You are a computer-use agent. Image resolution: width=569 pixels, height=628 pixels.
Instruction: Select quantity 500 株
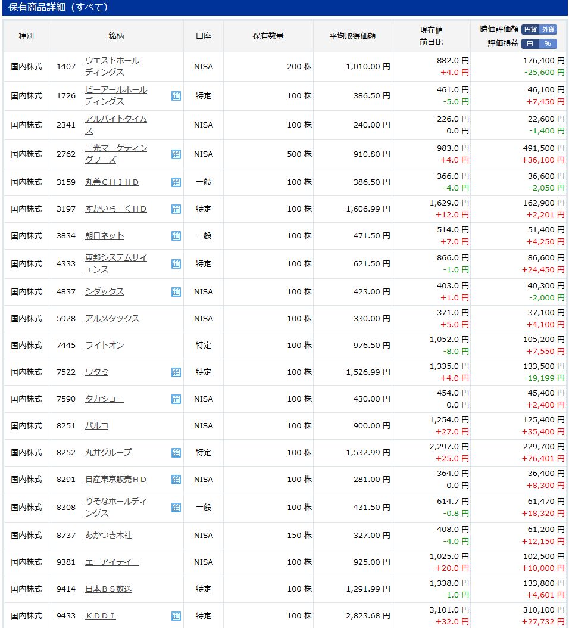pyautogui.click(x=299, y=154)
